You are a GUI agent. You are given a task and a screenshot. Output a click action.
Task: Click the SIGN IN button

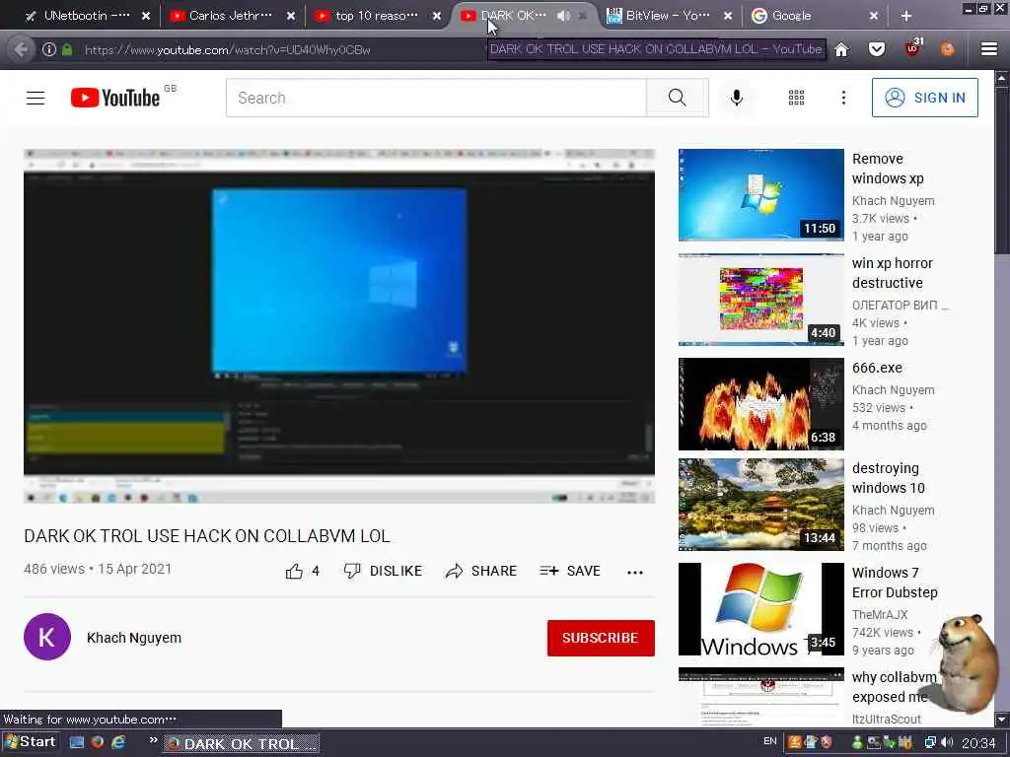tap(924, 98)
